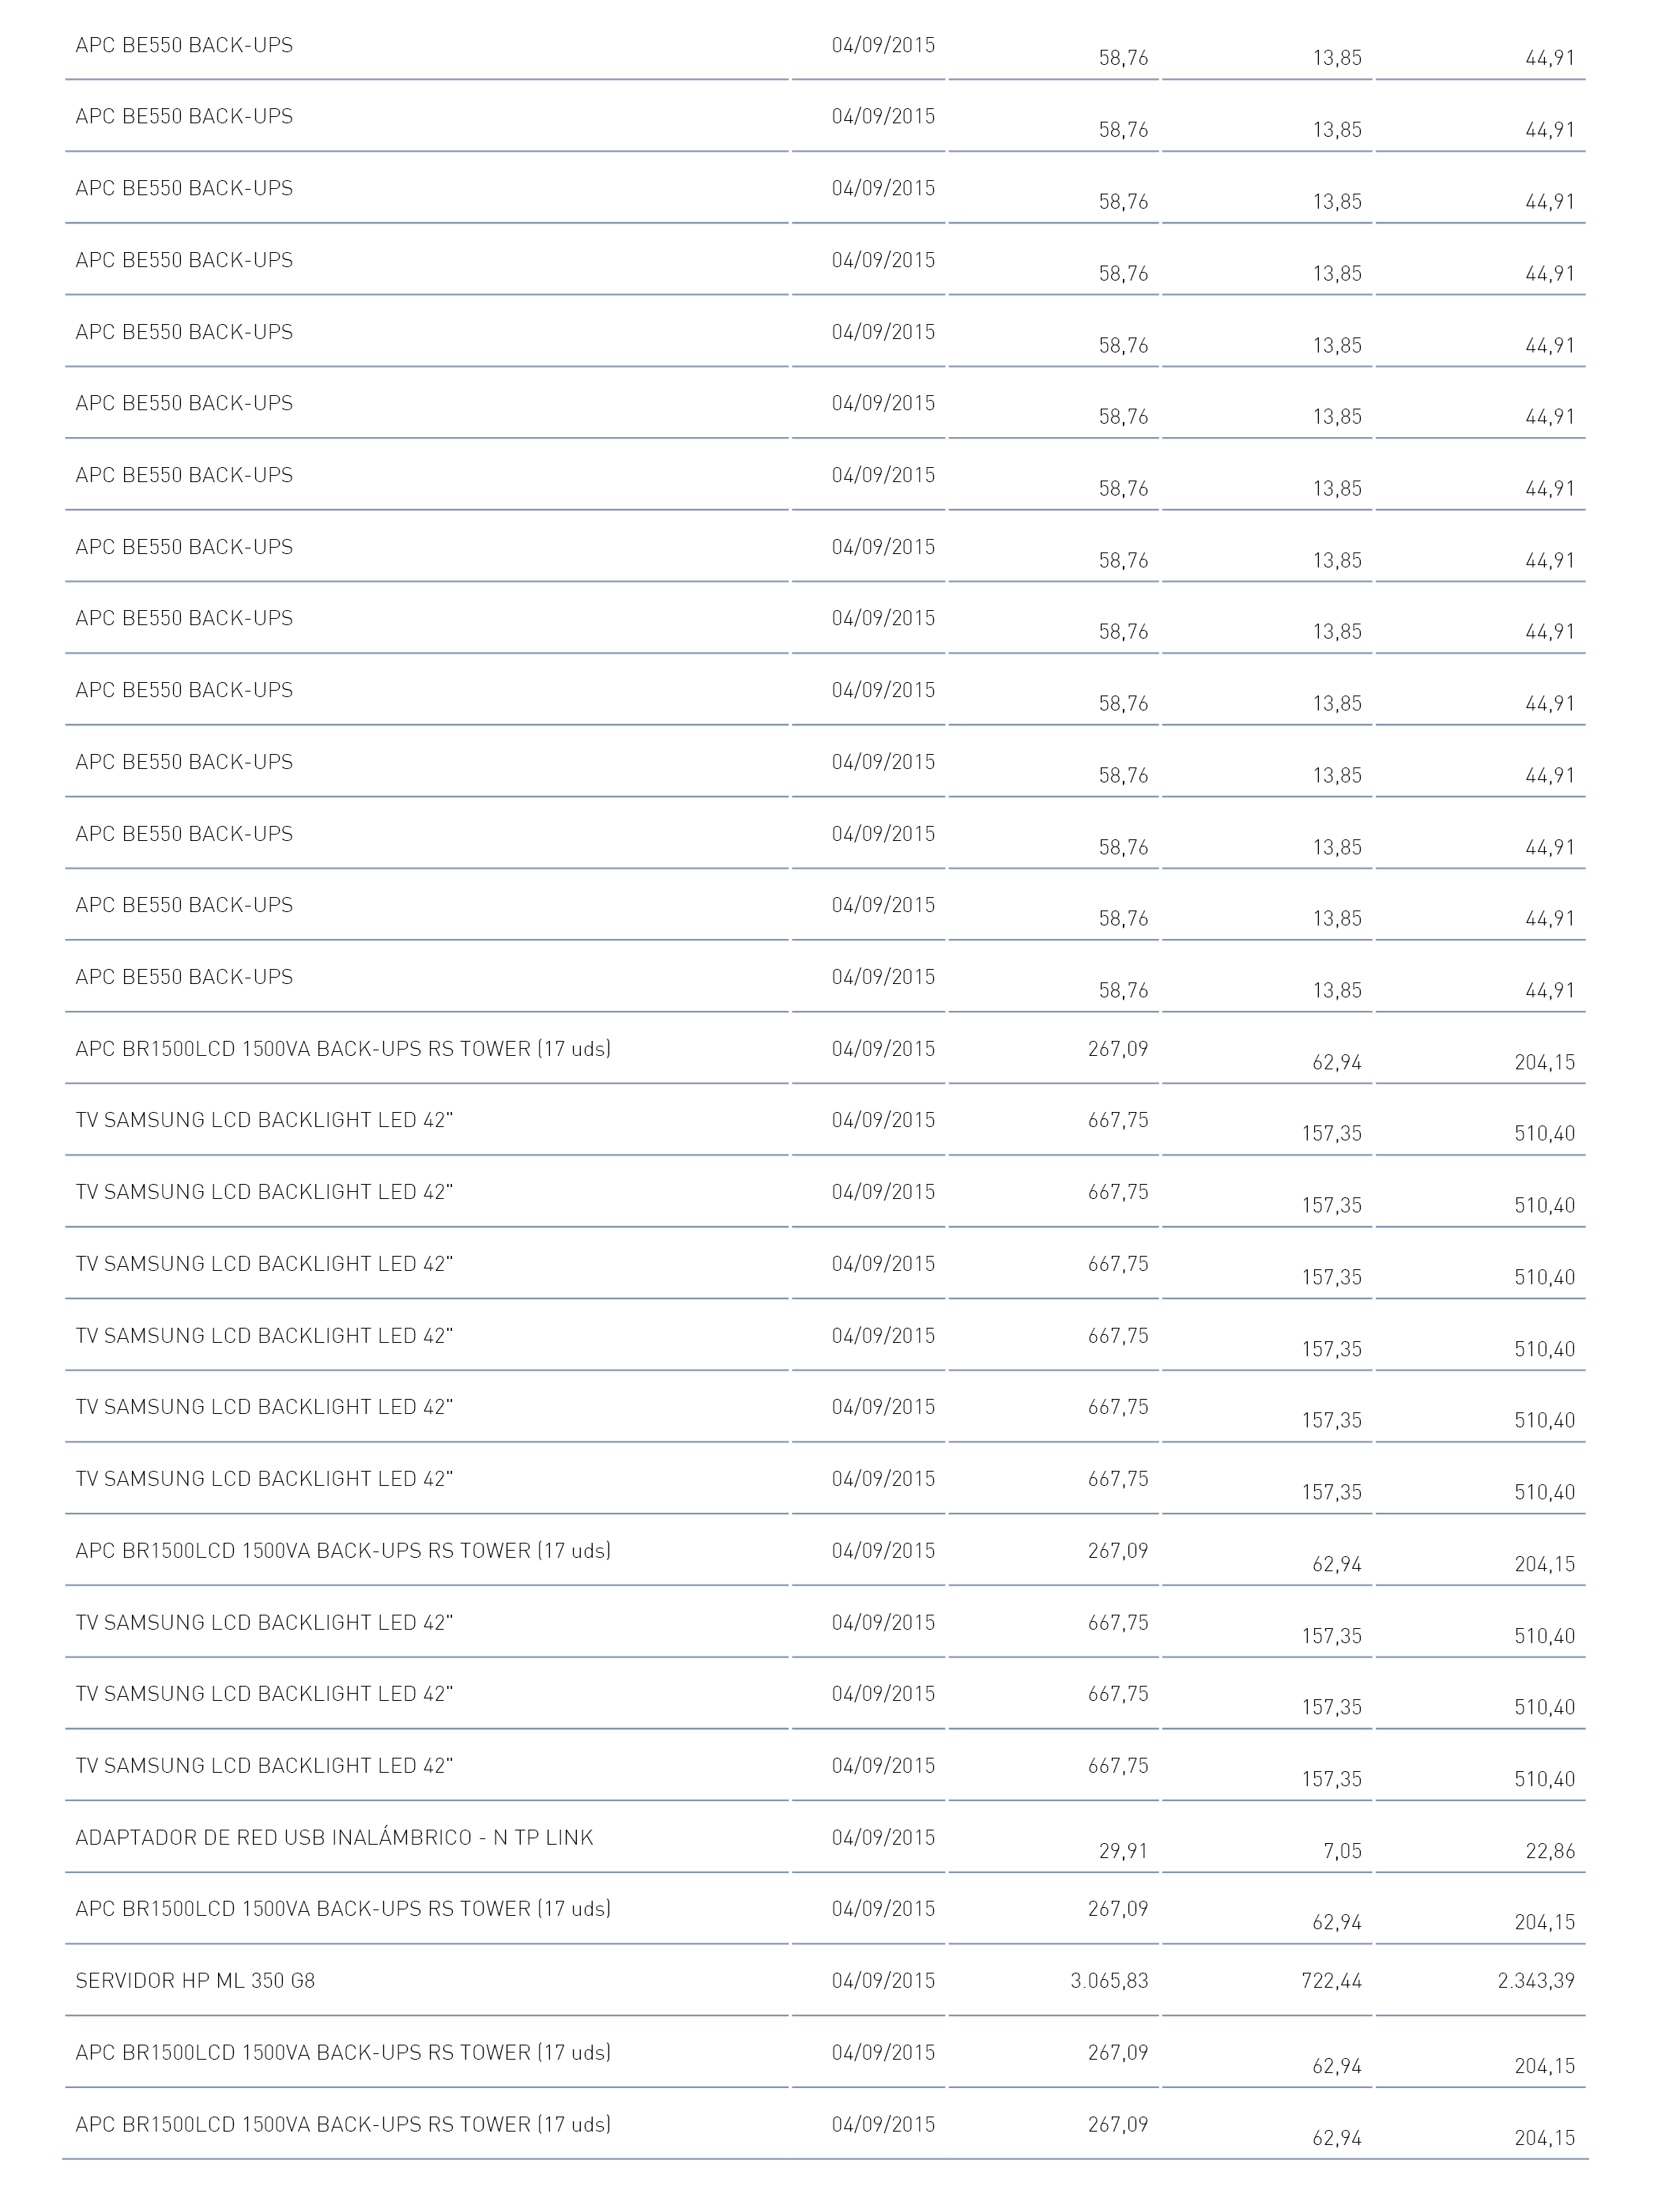Select the date of the USB adapter row
The height and width of the screenshot is (2194, 1680).
click(x=883, y=1838)
